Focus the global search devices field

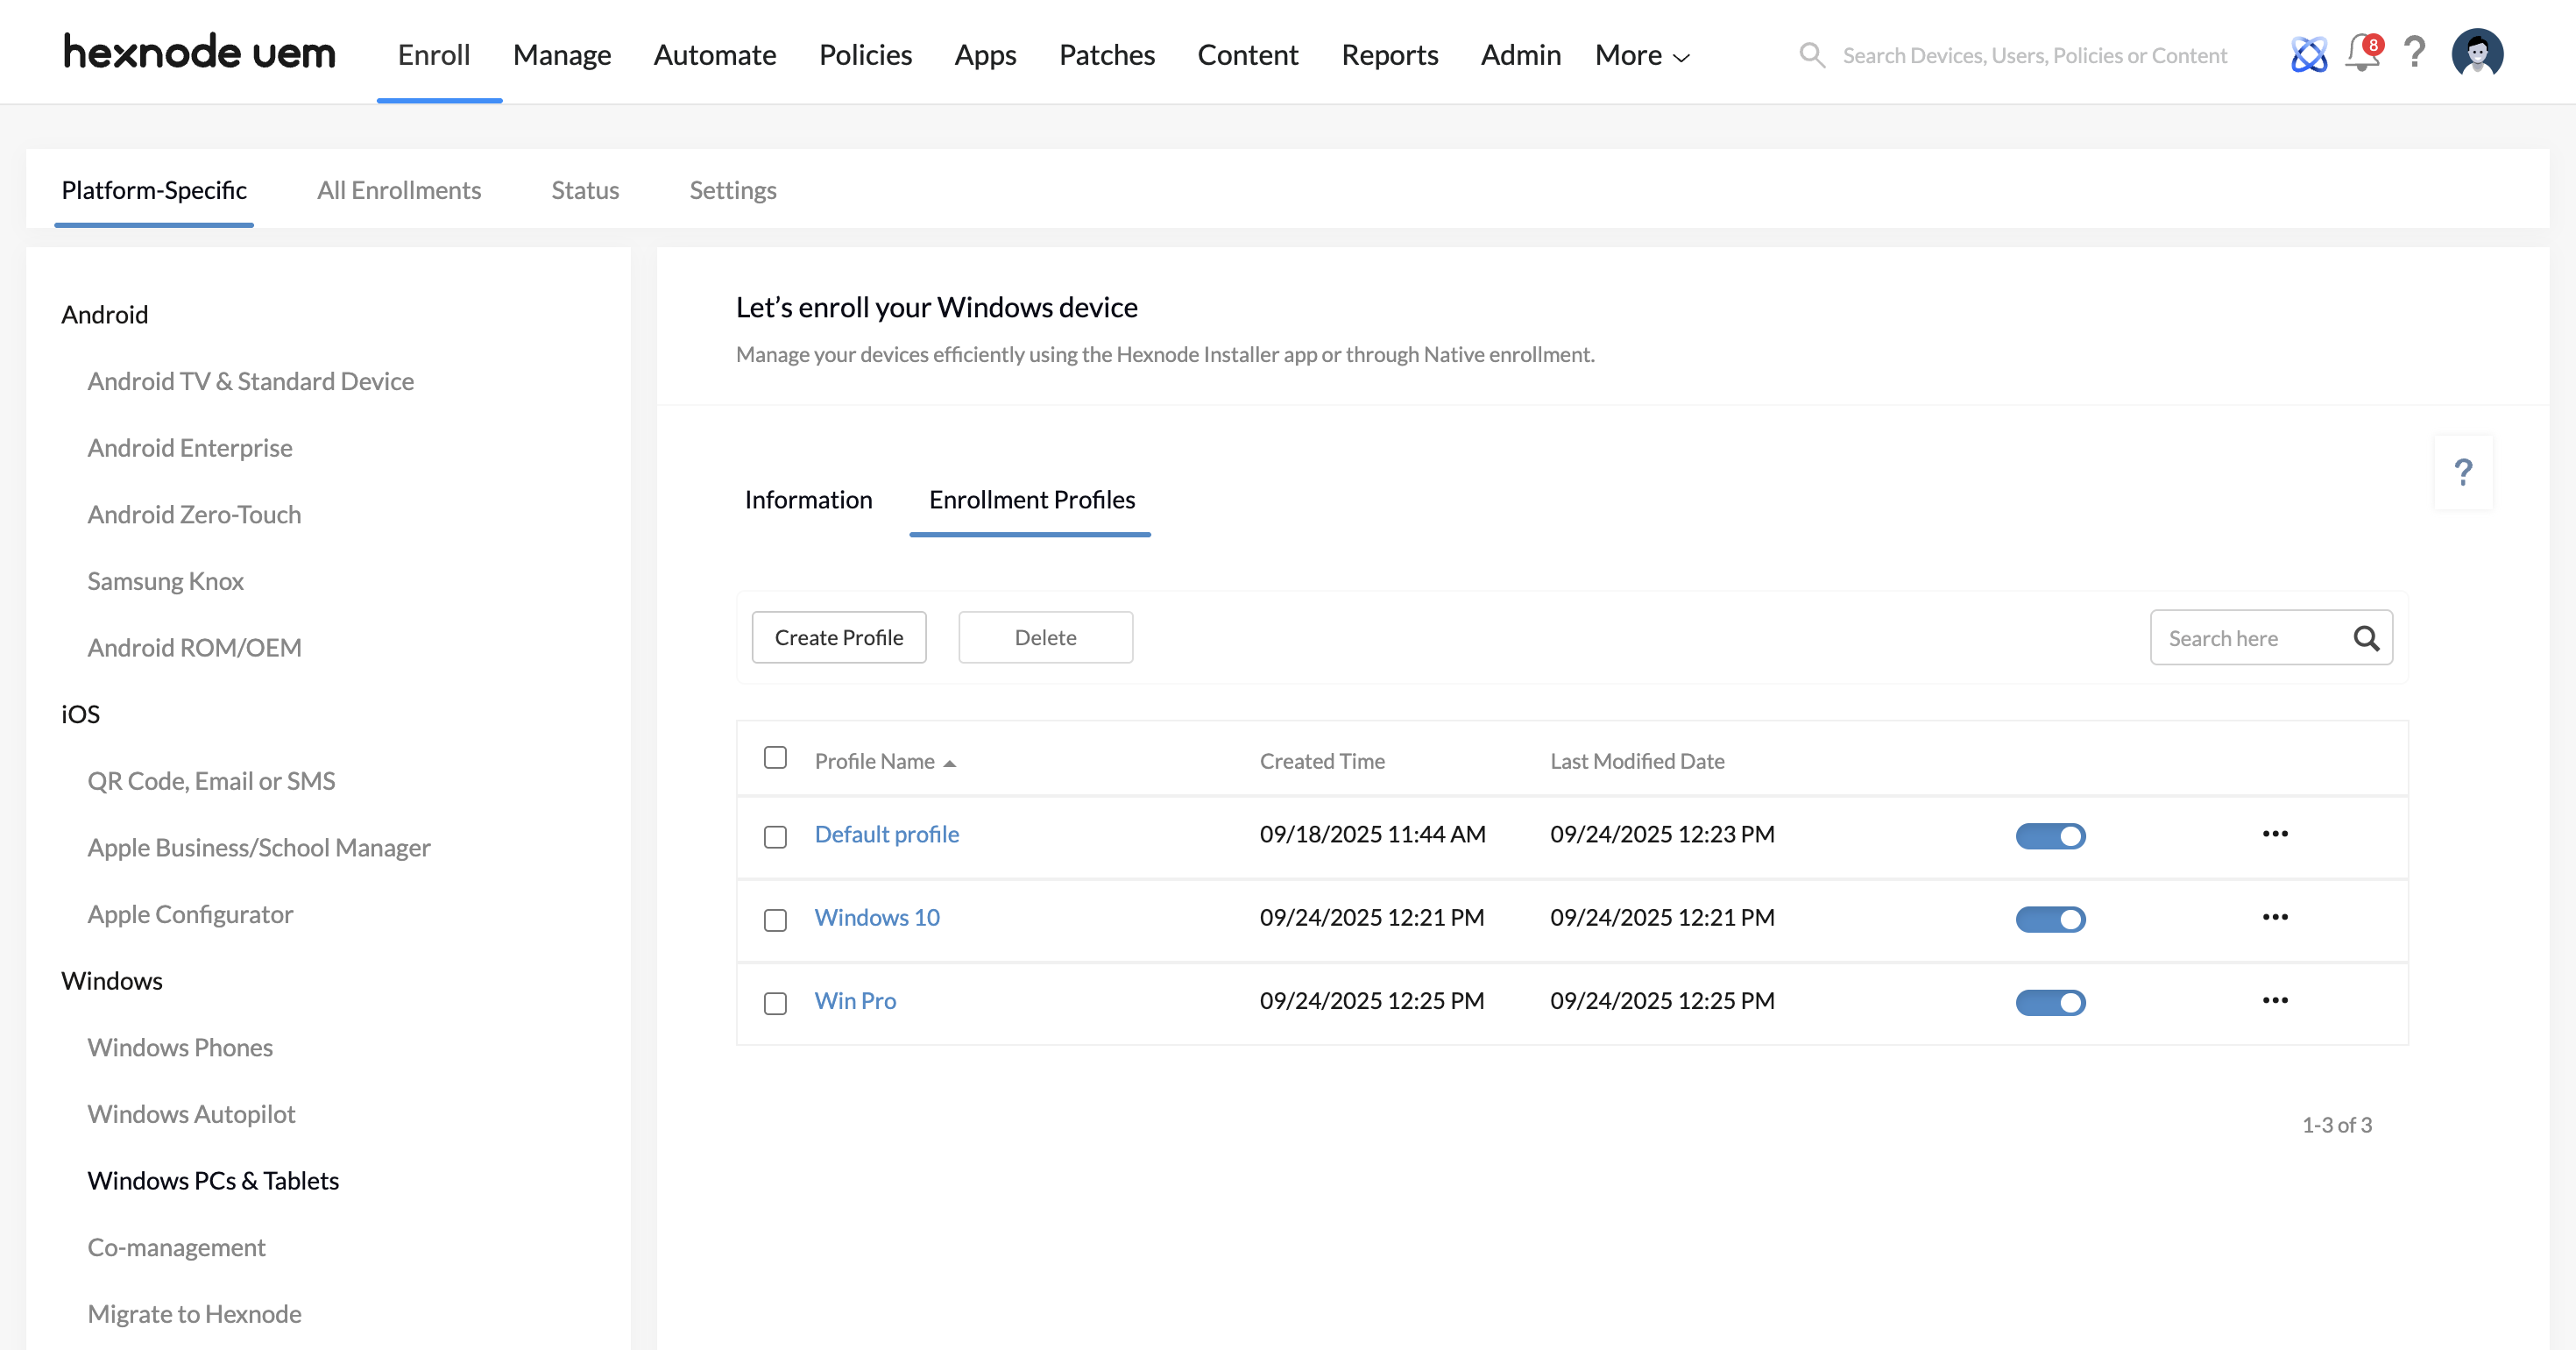point(2034,55)
